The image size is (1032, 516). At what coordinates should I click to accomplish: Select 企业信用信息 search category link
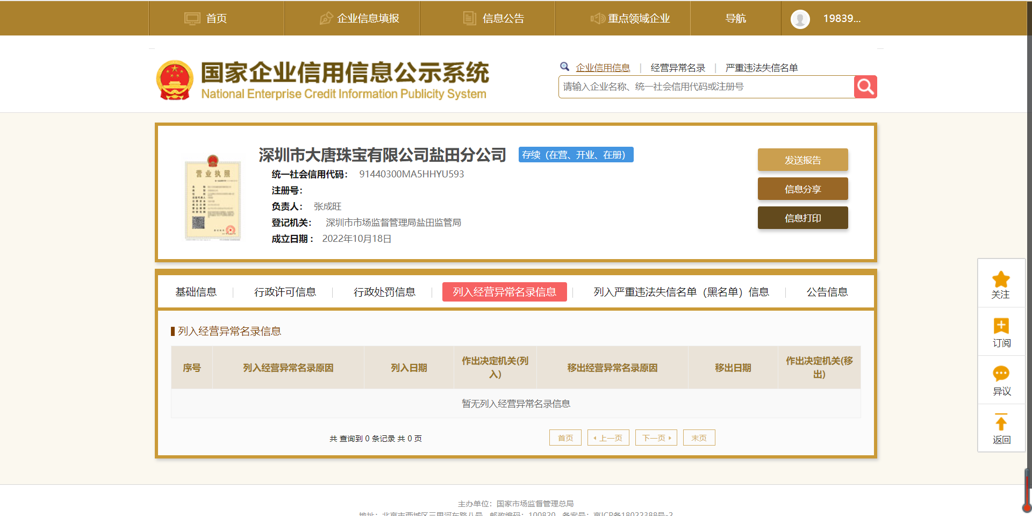pyautogui.click(x=603, y=68)
